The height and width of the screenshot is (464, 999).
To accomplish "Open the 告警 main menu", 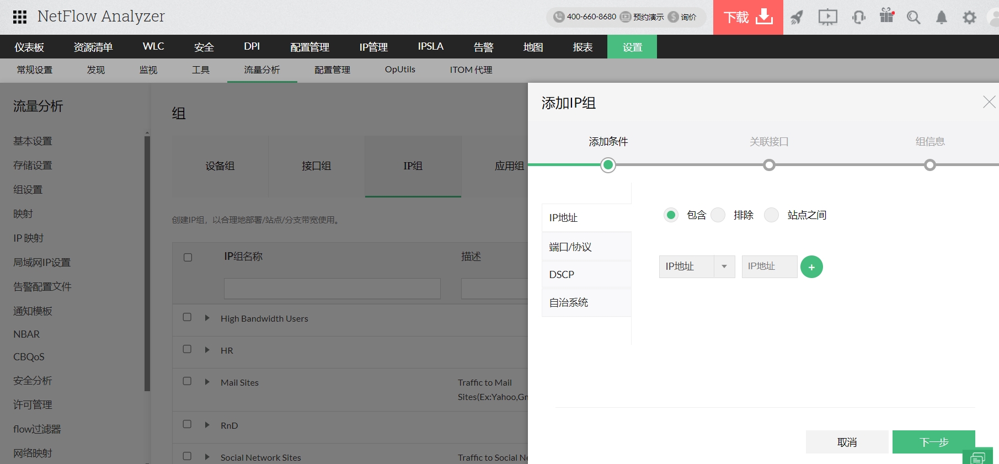I will pos(483,47).
